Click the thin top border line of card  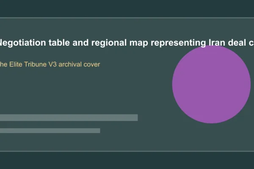click(x=127, y=18)
